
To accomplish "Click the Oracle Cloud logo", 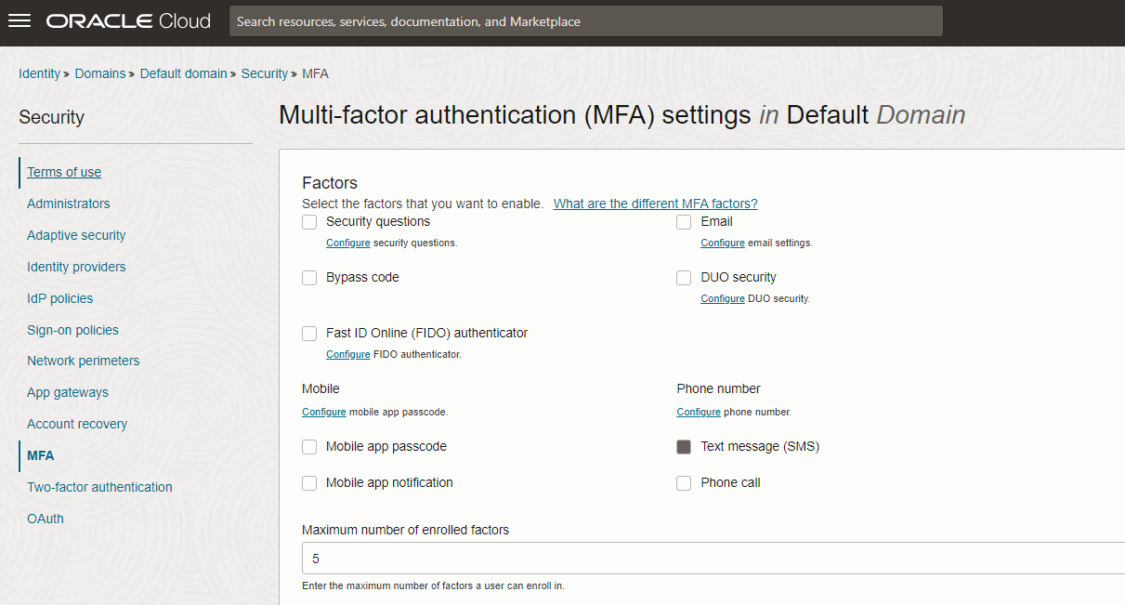I will coord(128,20).
